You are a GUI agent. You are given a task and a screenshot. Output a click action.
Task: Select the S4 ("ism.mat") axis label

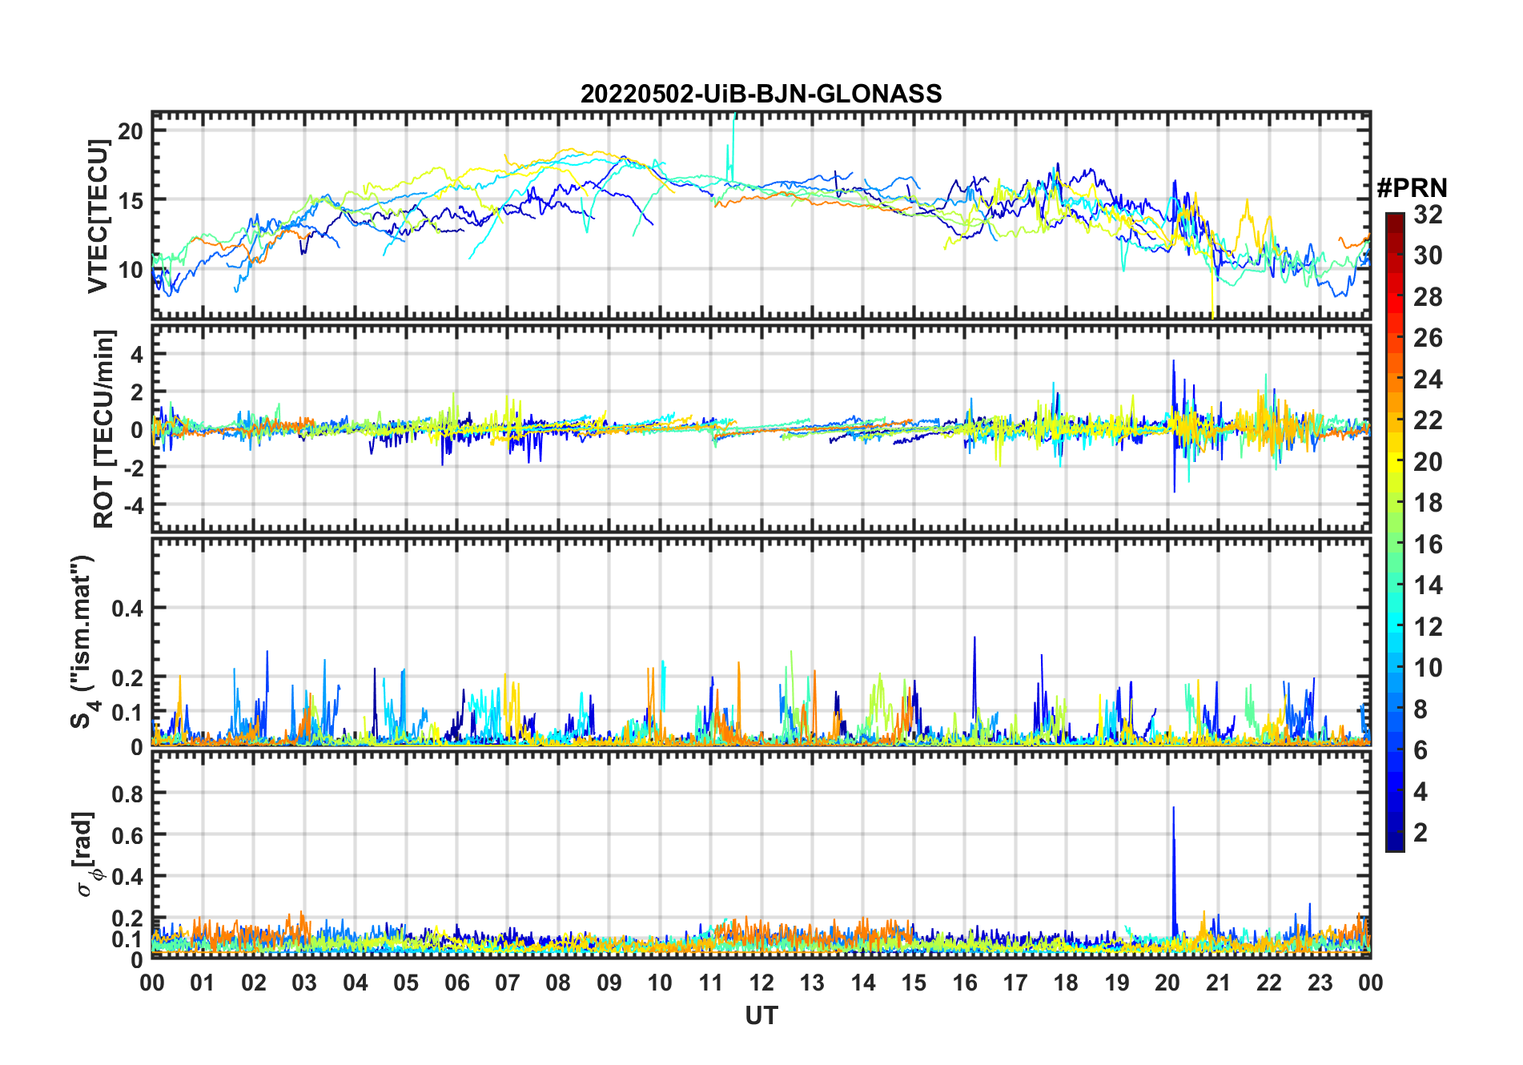pyautogui.click(x=81, y=642)
